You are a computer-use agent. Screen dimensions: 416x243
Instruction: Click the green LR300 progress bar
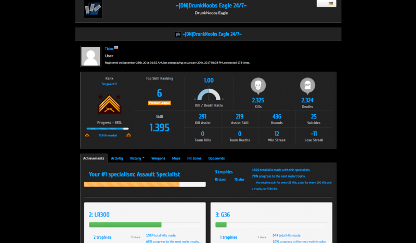[x=125, y=225]
